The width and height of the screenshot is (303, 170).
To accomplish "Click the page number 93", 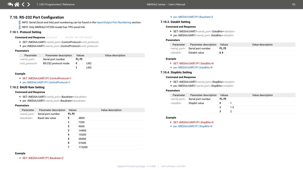I will pos(293,4).
